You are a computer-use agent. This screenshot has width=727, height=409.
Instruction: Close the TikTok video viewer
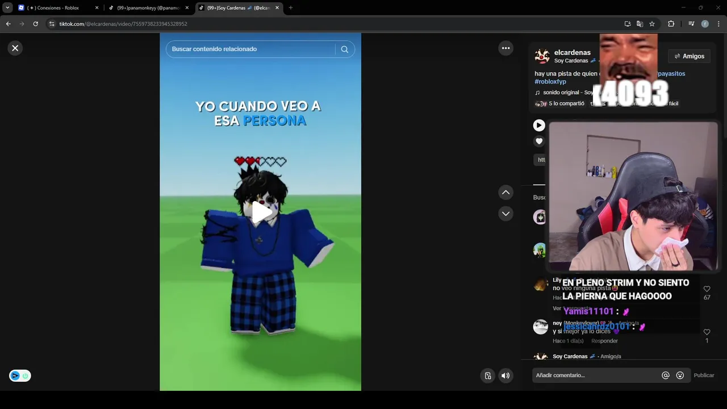click(x=15, y=48)
